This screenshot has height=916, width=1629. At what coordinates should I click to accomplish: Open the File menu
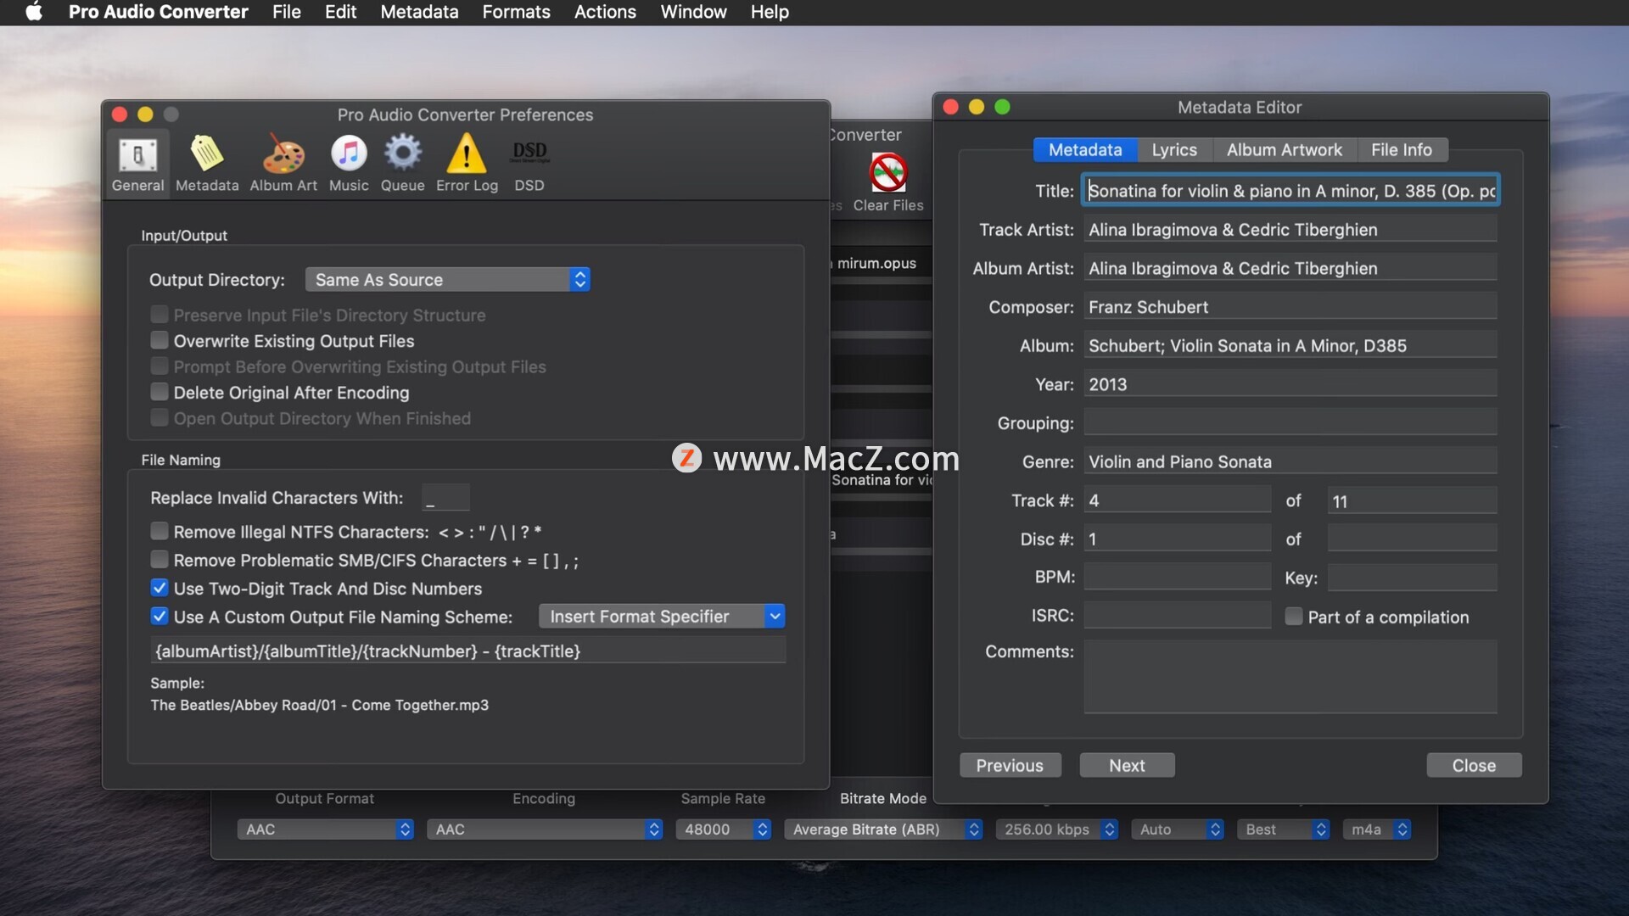click(287, 12)
